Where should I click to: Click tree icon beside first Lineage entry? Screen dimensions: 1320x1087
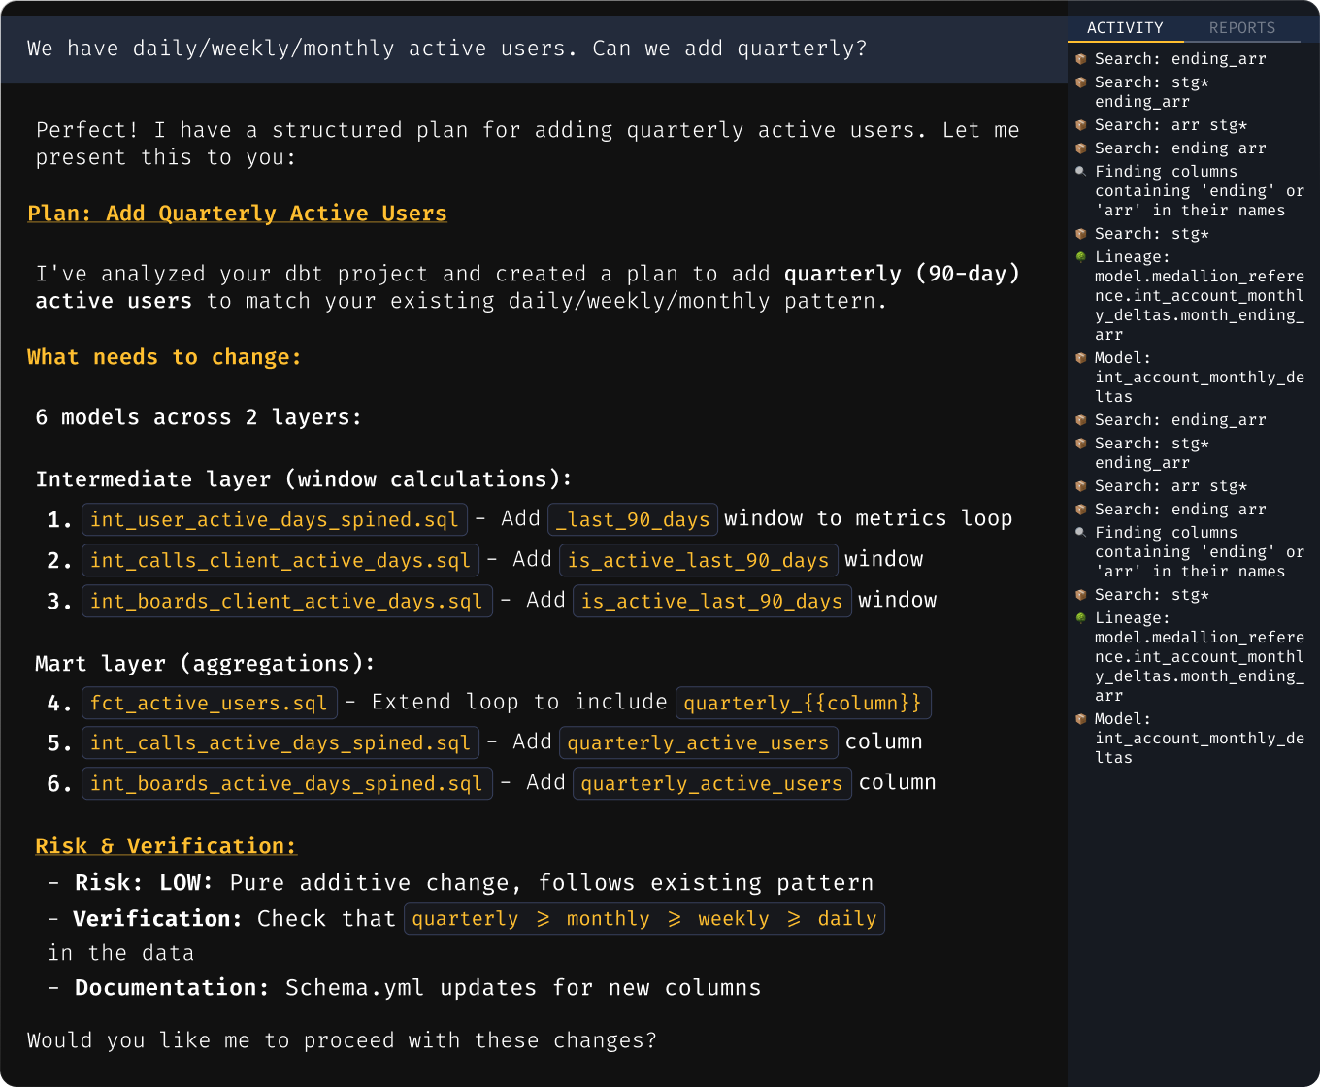(x=1081, y=257)
